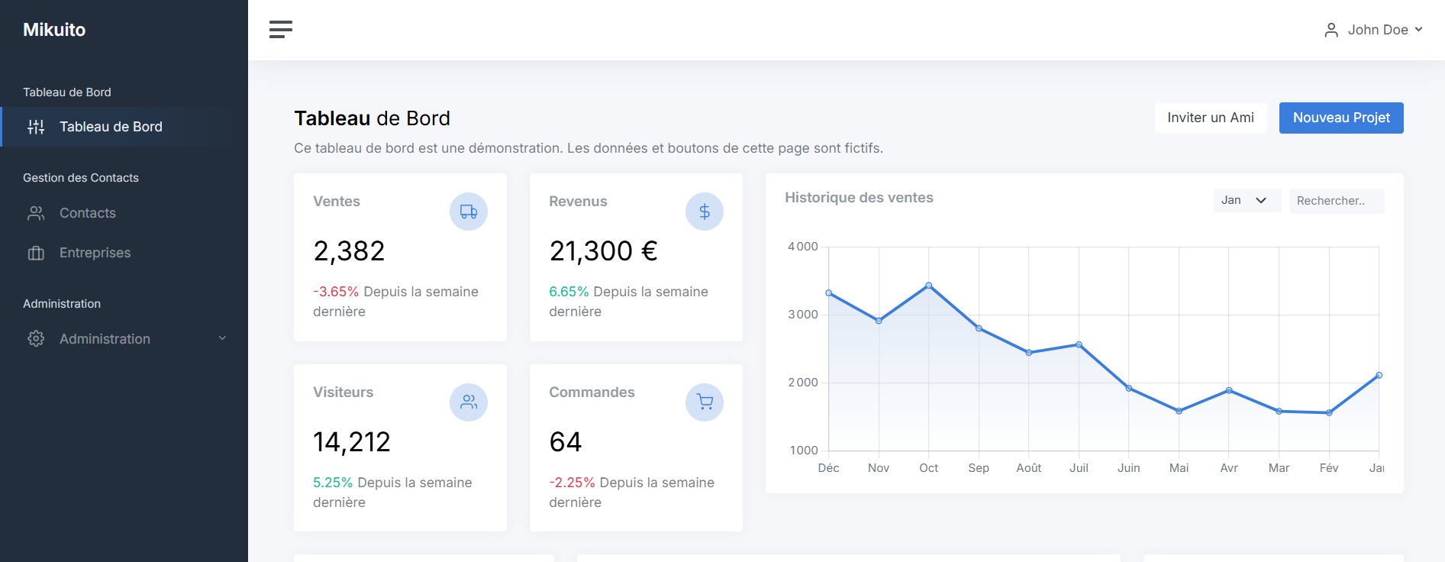
Task: Expand the Administration sidebar submenu
Action: 222,338
